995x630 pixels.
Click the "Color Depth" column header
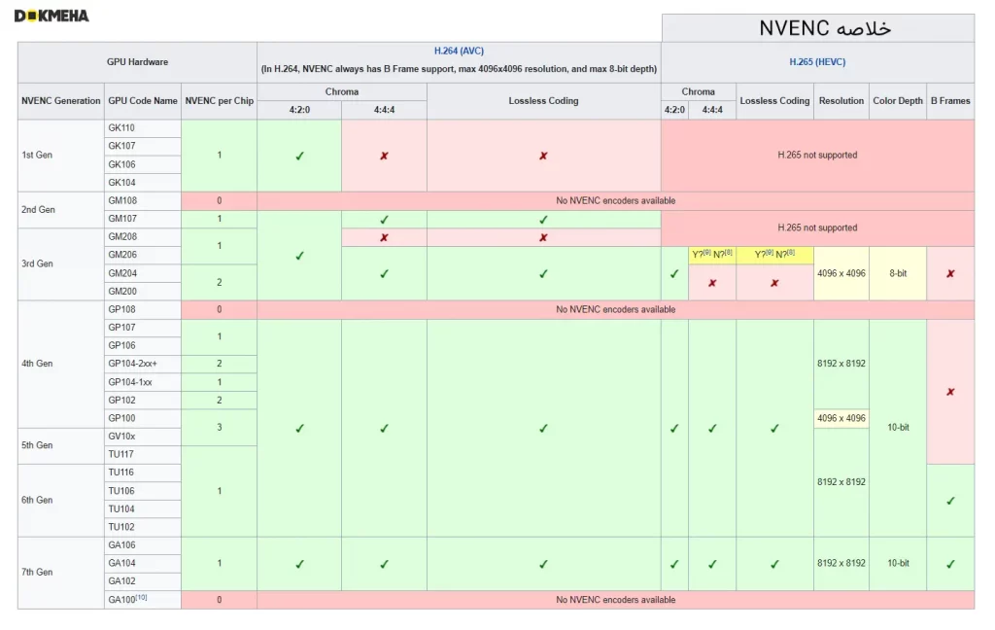point(897,100)
